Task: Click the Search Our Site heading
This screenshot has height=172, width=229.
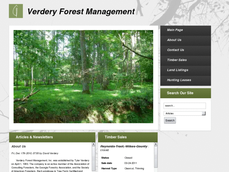Action: click(180, 93)
